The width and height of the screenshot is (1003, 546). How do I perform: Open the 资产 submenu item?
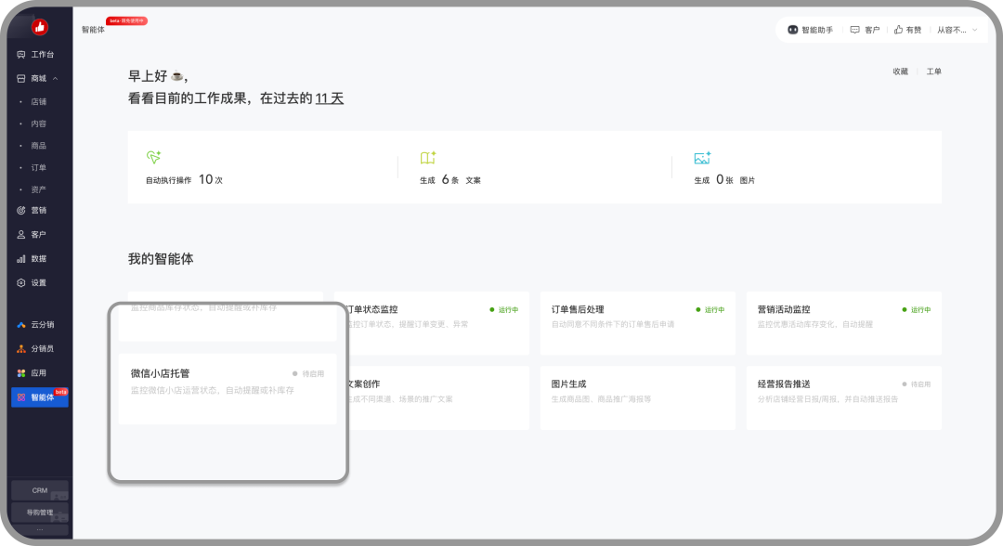(x=38, y=189)
